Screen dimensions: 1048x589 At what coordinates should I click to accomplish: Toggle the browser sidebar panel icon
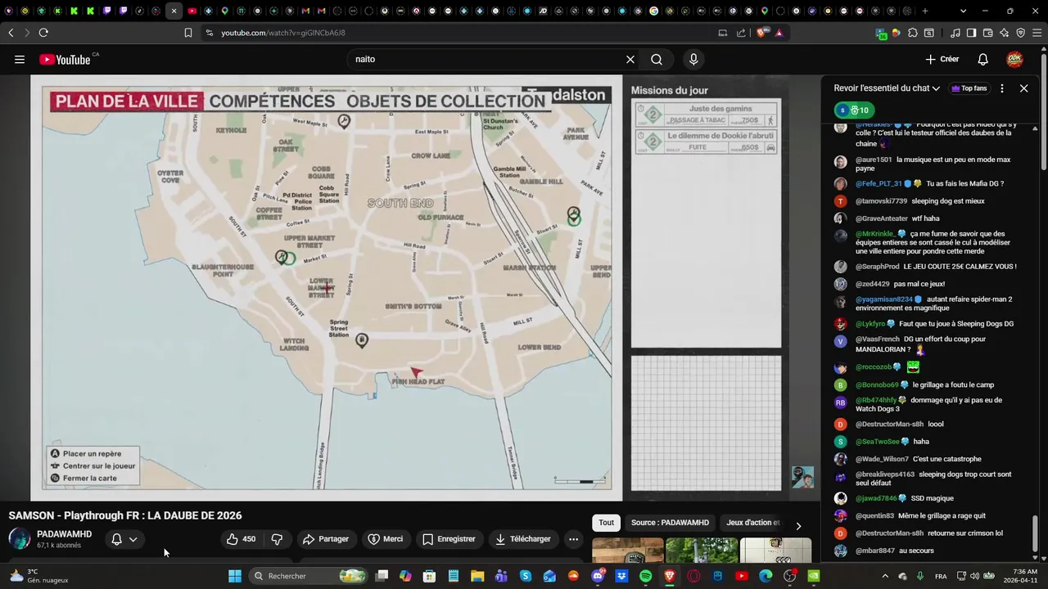pos(971,33)
